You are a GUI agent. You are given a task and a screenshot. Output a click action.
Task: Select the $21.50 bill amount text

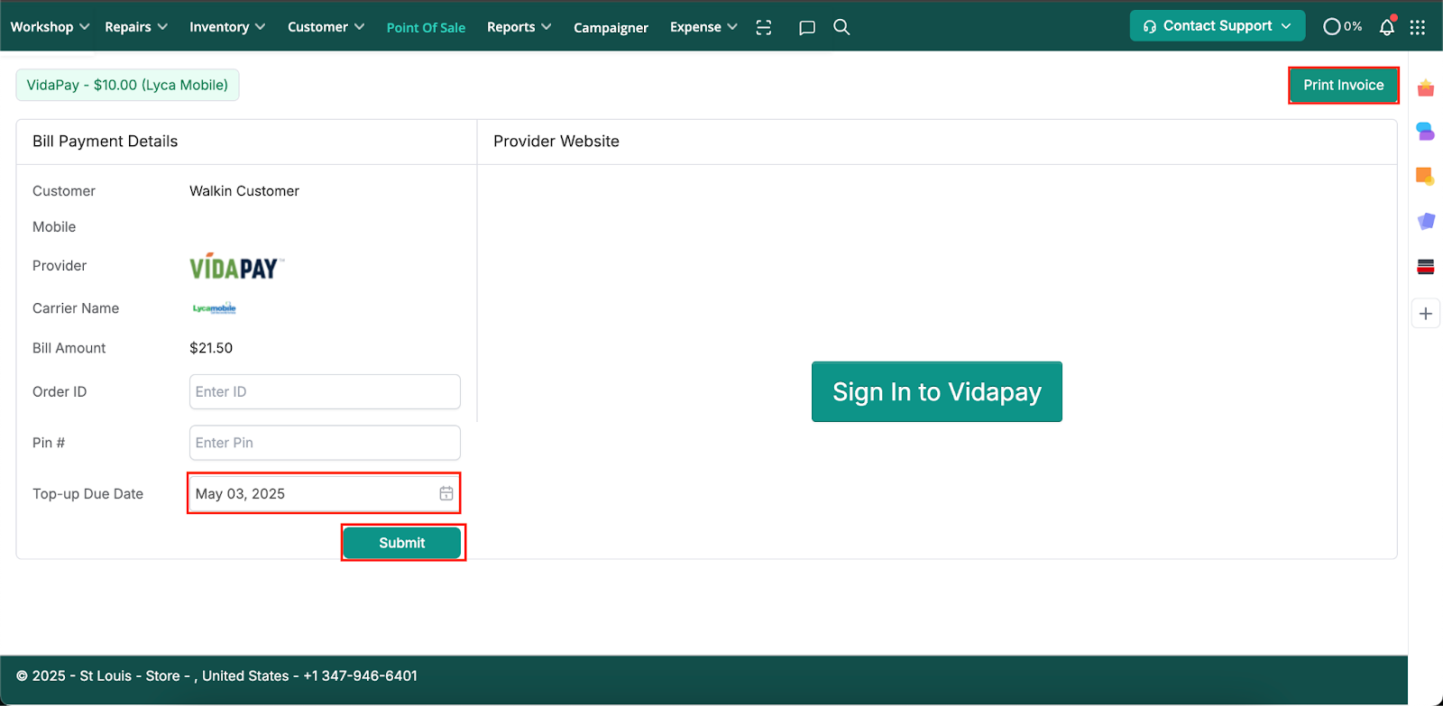[211, 348]
